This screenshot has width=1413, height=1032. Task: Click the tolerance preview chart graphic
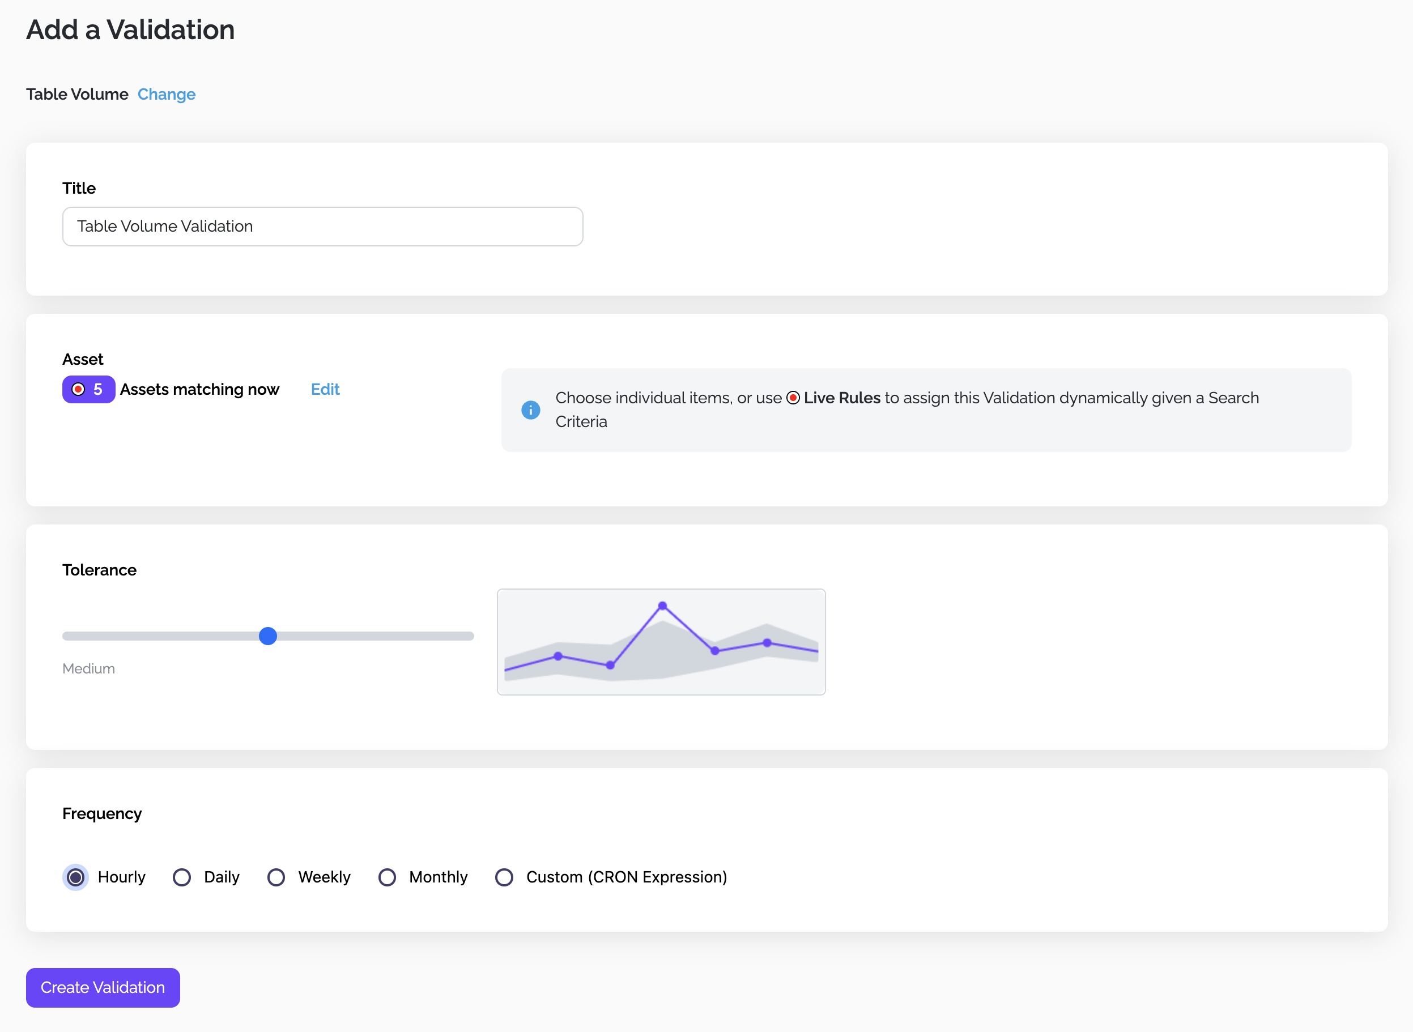coord(661,642)
